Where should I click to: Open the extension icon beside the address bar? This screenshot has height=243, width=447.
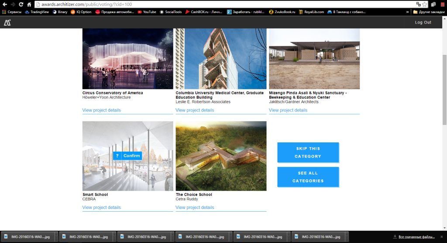(x=433, y=4)
